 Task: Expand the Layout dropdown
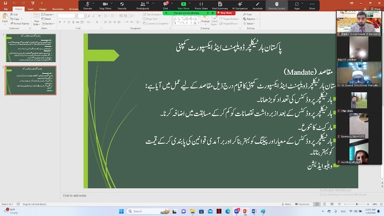click(48, 14)
